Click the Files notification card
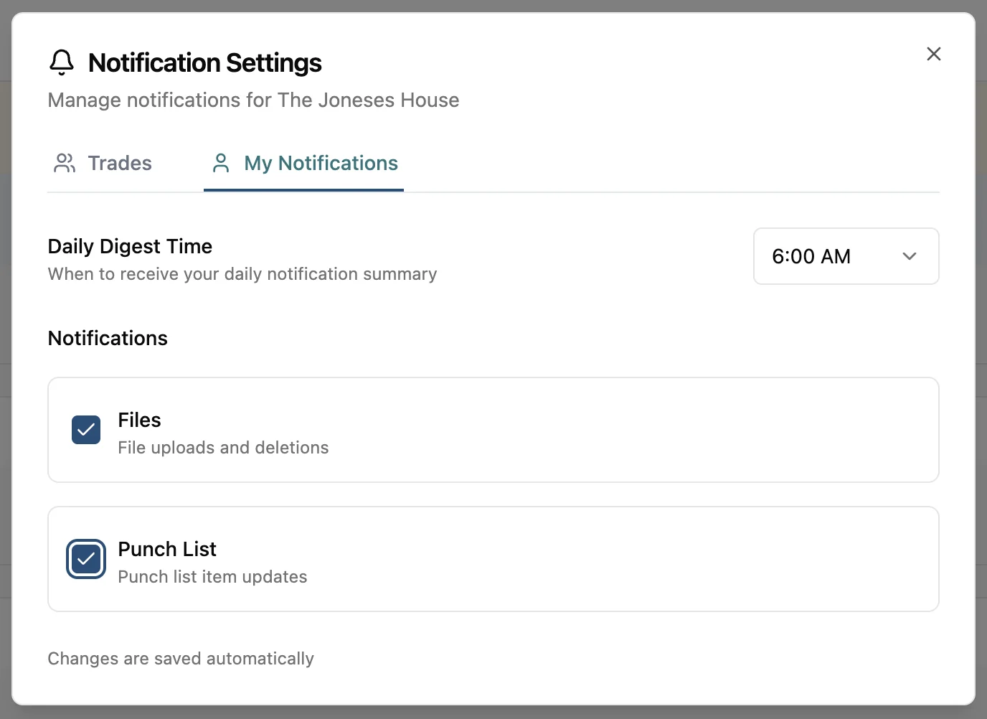Viewport: 987px width, 719px height. tap(493, 429)
